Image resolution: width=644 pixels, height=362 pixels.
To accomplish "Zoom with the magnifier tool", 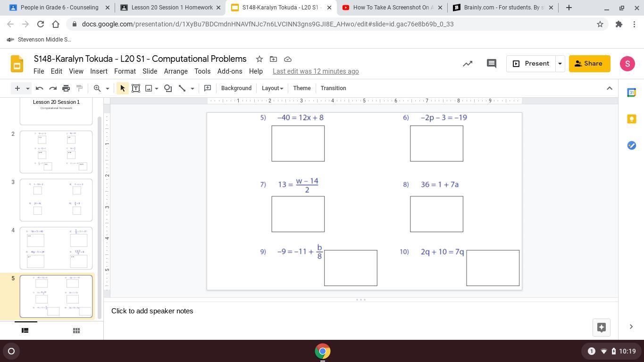I will pyautogui.click(x=97, y=88).
